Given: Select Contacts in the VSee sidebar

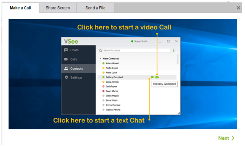Looking at the screenshot, I should click(79, 68).
